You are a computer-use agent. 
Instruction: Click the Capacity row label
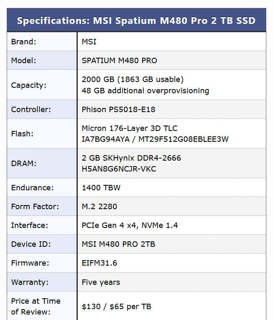pyautogui.click(x=29, y=85)
